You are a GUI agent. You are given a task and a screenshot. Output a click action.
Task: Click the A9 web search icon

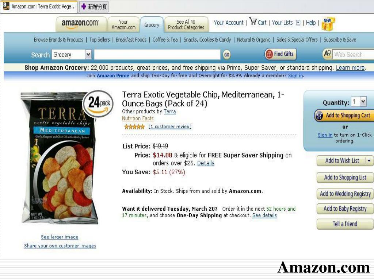tap(327, 54)
